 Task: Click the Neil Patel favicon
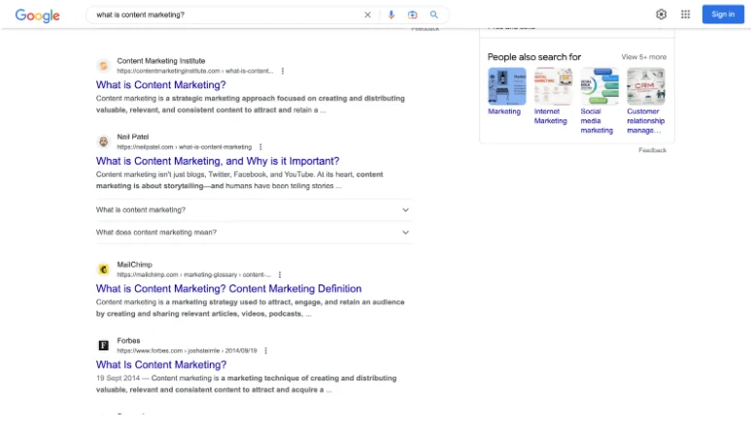(x=103, y=142)
